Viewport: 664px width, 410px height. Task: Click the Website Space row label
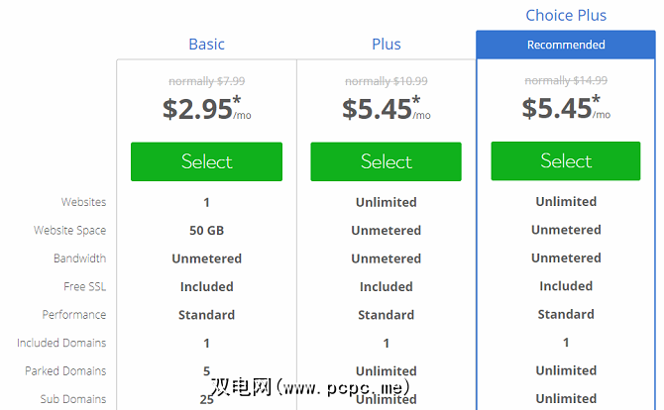point(69,231)
